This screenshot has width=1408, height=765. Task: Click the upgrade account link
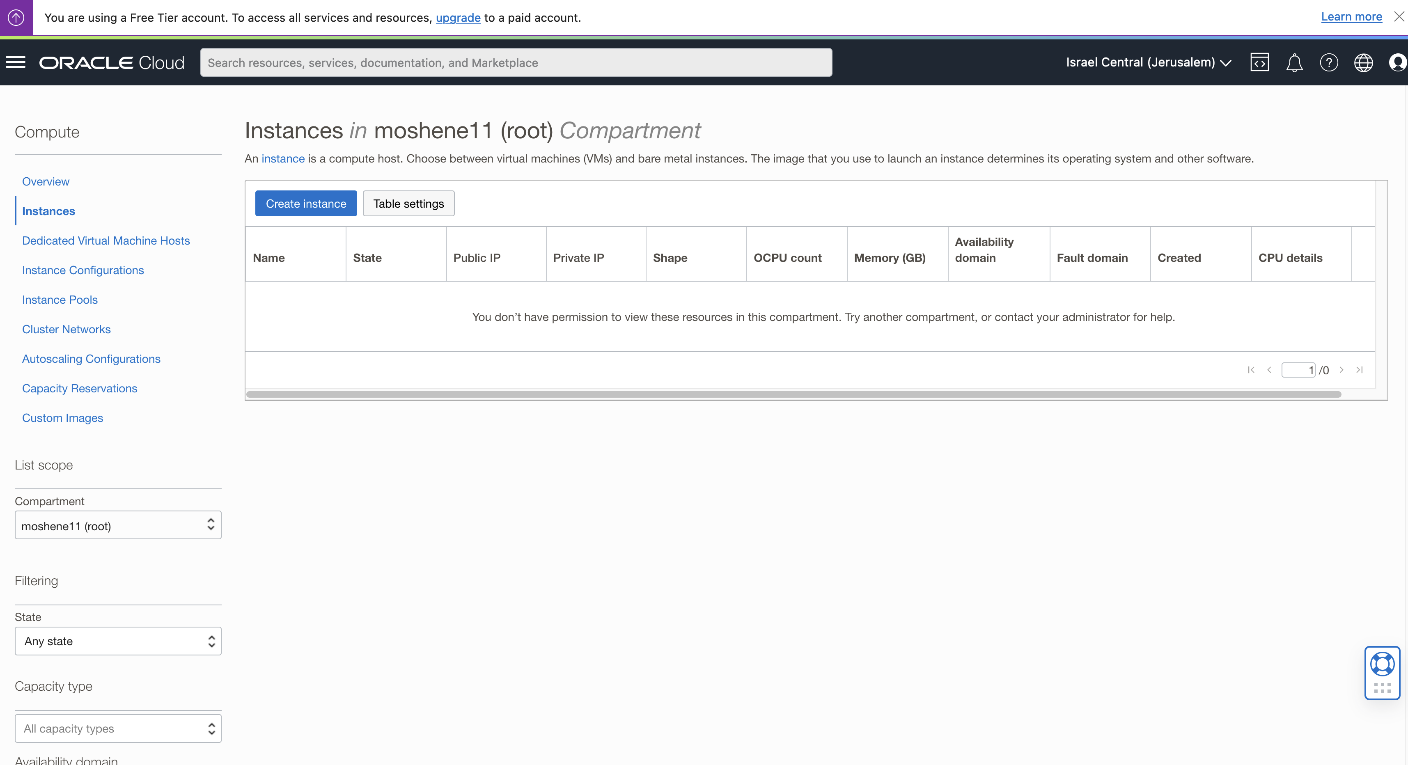458,18
